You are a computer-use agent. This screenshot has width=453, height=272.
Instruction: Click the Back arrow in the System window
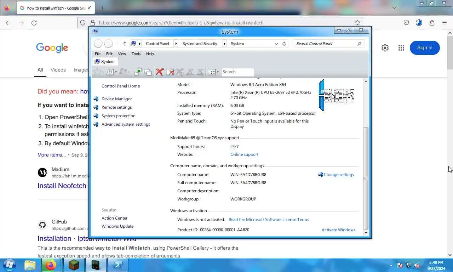pyautogui.click(x=98, y=44)
